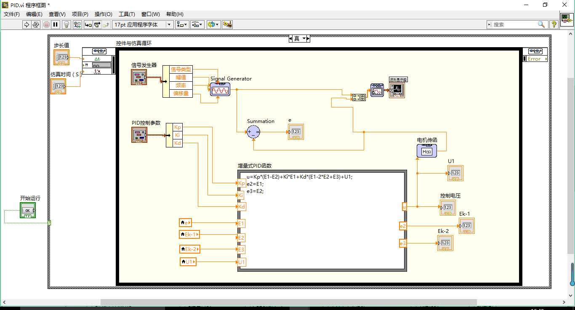Click the Pause execution button
This screenshot has width=575, height=310.
pos(56,24)
